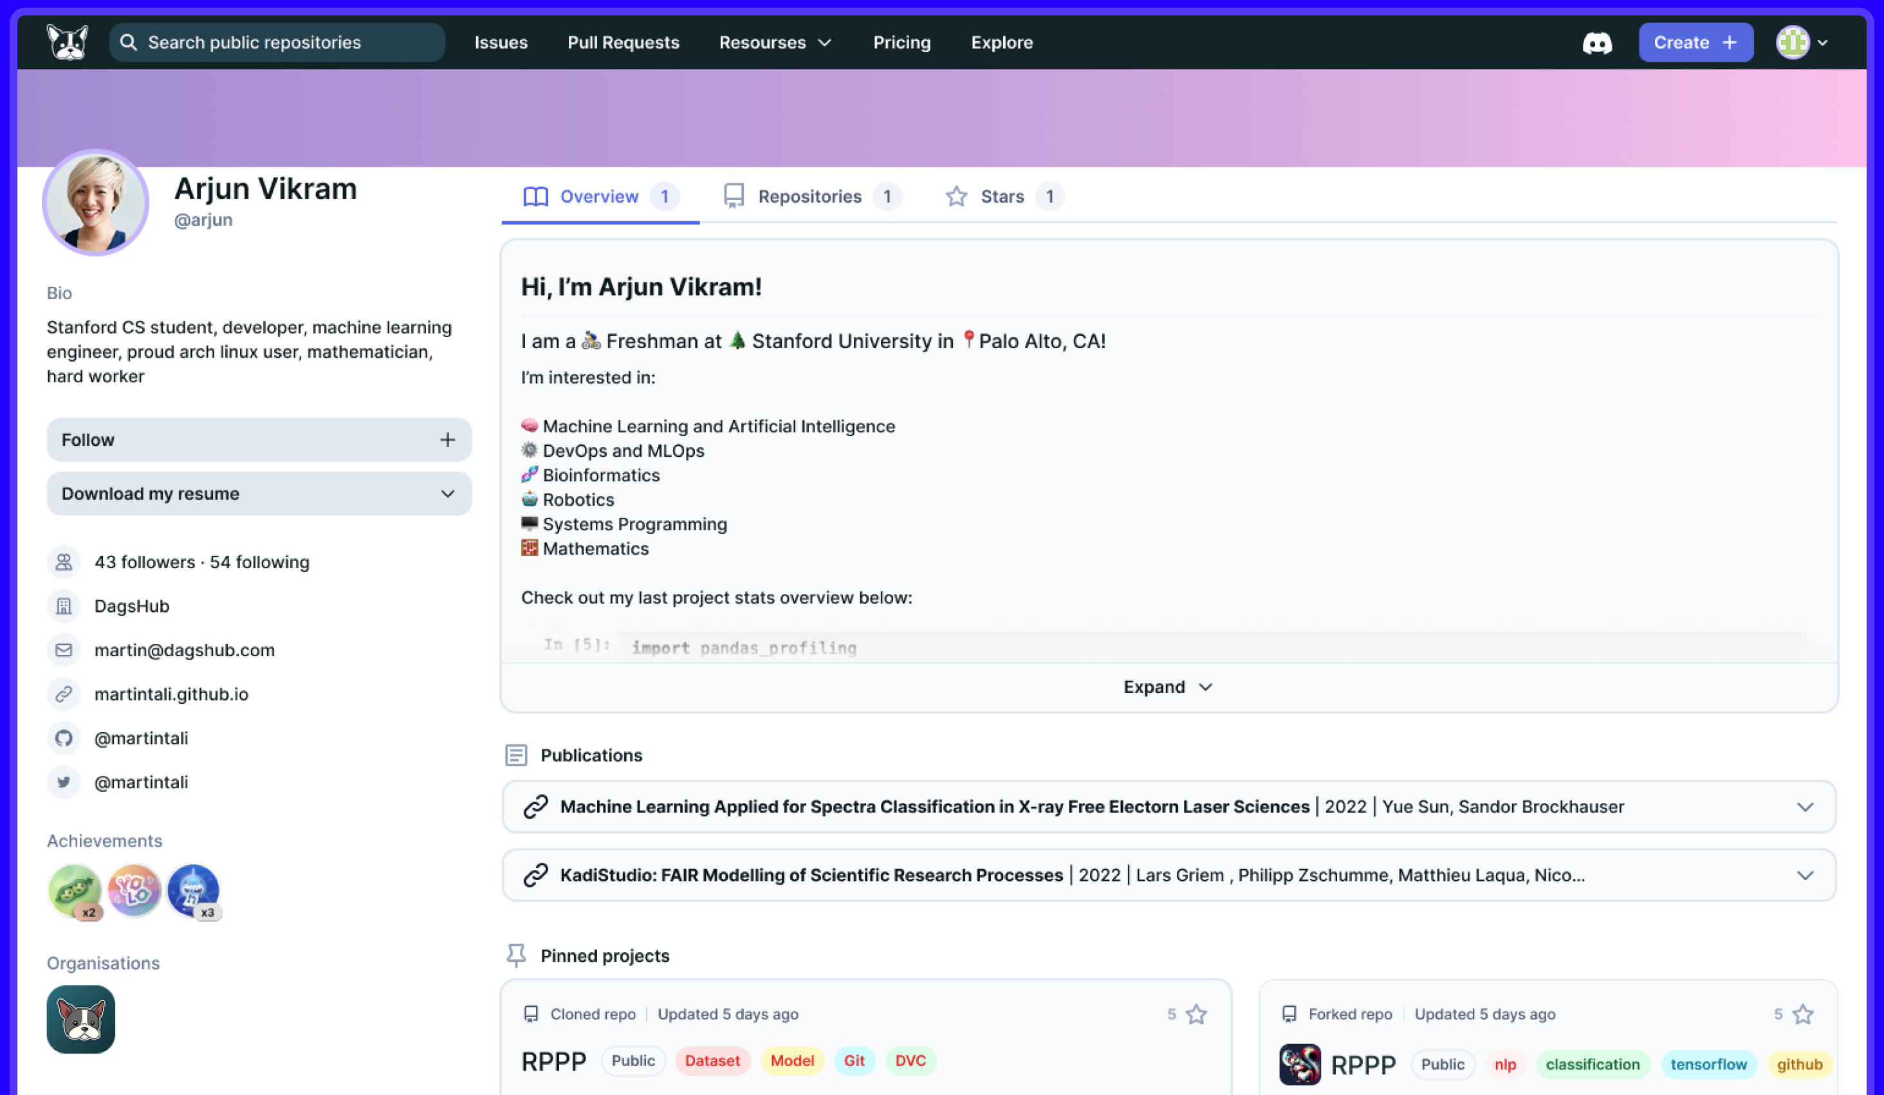The width and height of the screenshot is (1884, 1095).
Task: Open the DagsHub organisation logo
Action: [x=80, y=1020]
